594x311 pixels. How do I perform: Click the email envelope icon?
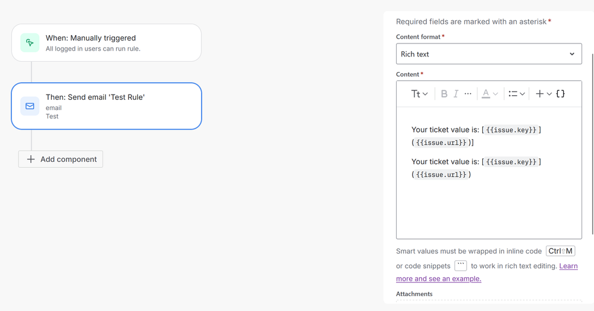30,106
